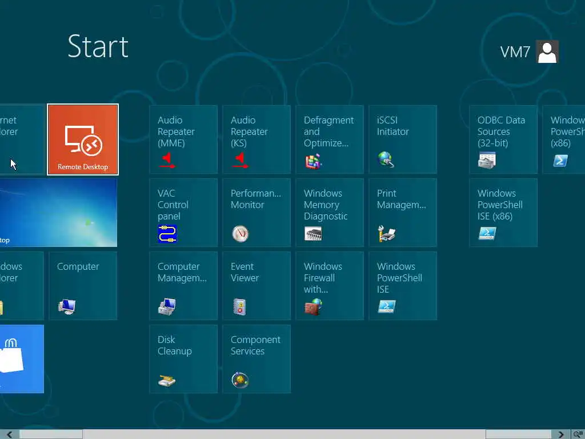The width and height of the screenshot is (585, 439).
Task: Open Defragment and Optimize tile
Action: pyautogui.click(x=330, y=139)
